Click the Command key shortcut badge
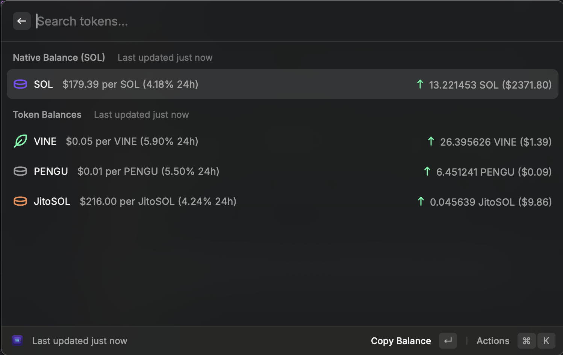This screenshot has height=355, width=563. point(527,341)
